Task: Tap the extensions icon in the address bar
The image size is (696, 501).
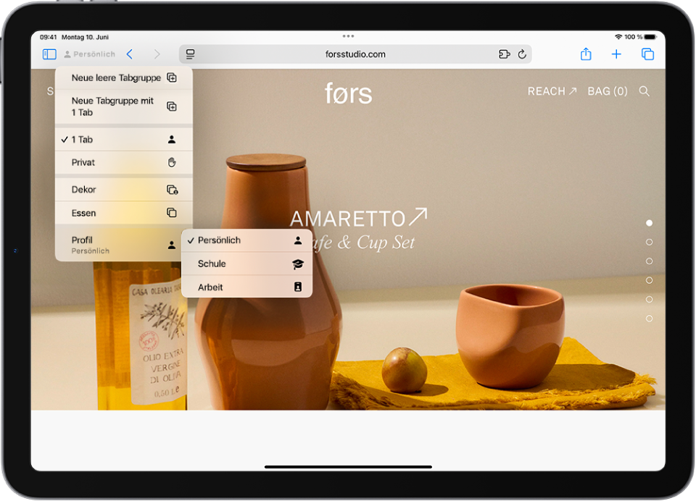Action: point(504,54)
